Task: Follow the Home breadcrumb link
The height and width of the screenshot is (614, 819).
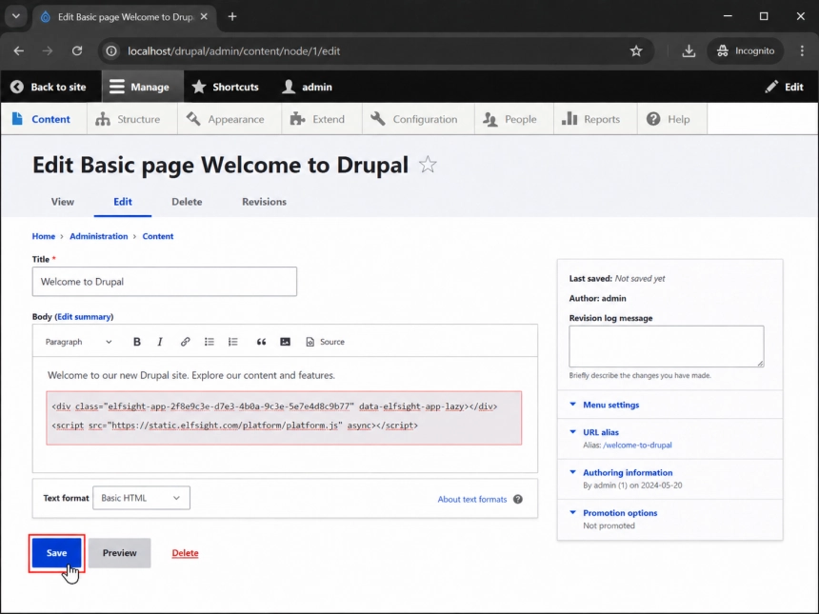Action: tap(44, 236)
